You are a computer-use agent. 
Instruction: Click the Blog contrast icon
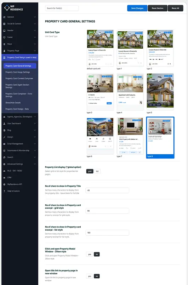click(4, 130)
